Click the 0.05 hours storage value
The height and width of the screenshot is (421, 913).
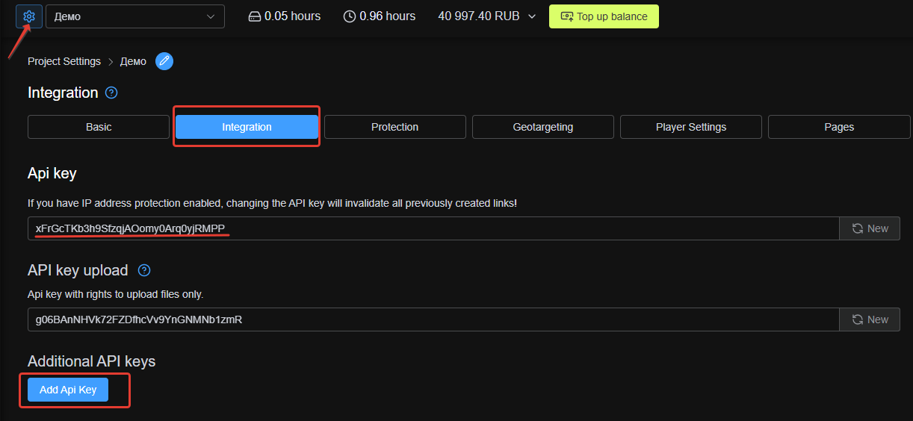[292, 16]
